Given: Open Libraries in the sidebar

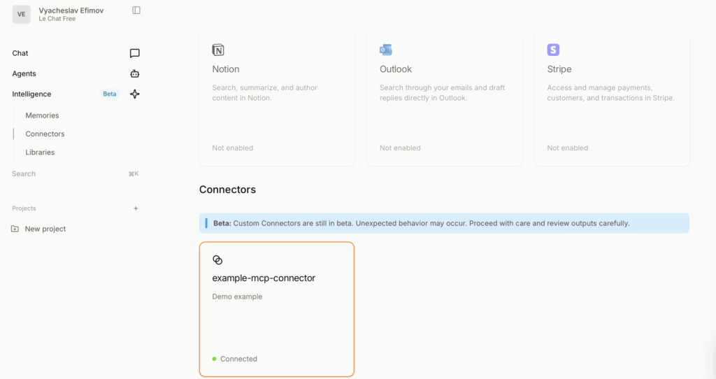Looking at the screenshot, I should [40, 152].
